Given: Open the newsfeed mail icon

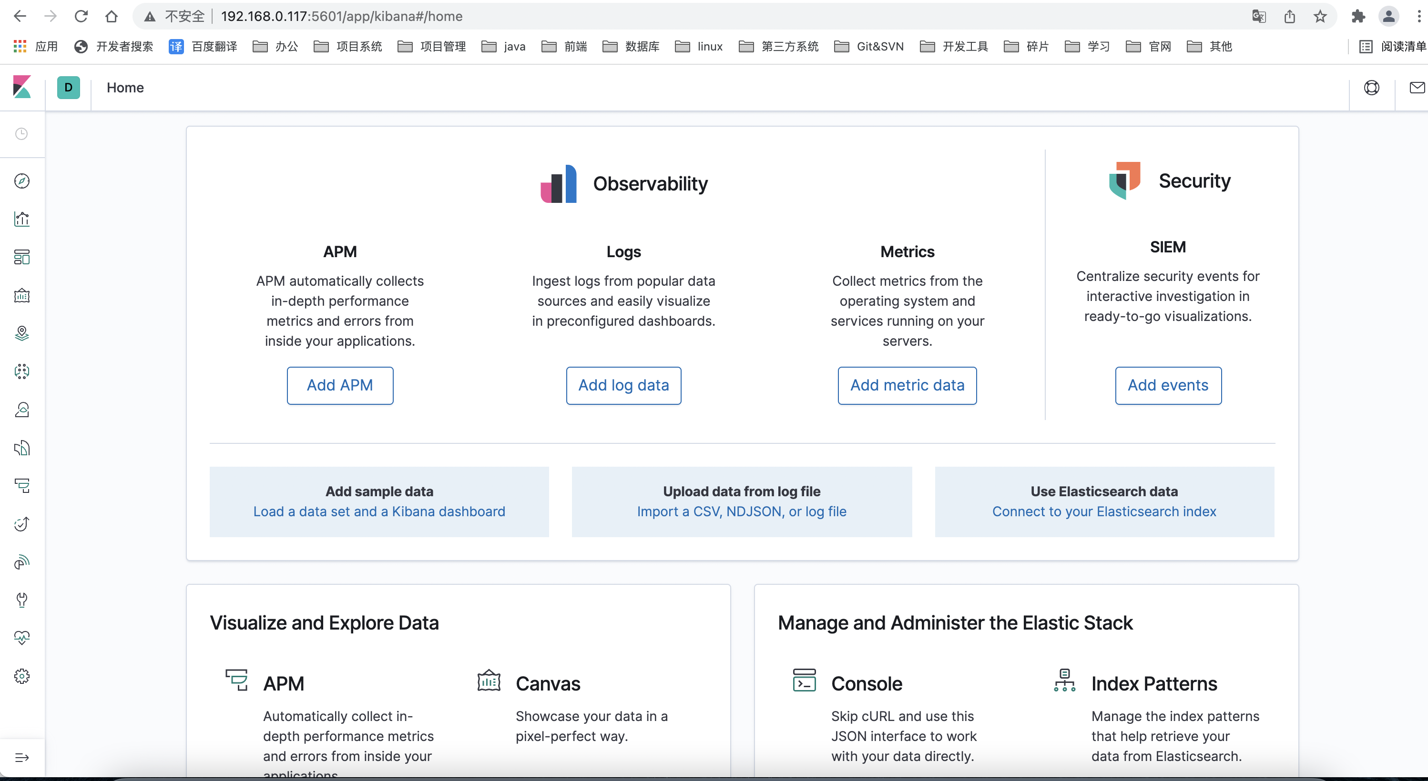Looking at the screenshot, I should pos(1417,88).
